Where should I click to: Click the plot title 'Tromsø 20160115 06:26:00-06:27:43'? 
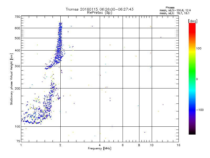point(99,9)
